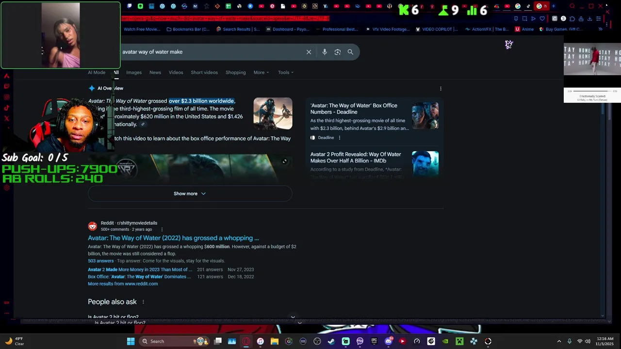Click the heart bookmark icon in address bar
Image resolution: width=621 pixels, height=349 pixels.
(542, 18)
